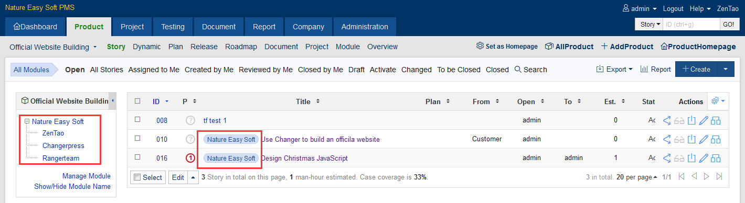
Task: Click the close story icon for story 010
Action: point(691,139)
